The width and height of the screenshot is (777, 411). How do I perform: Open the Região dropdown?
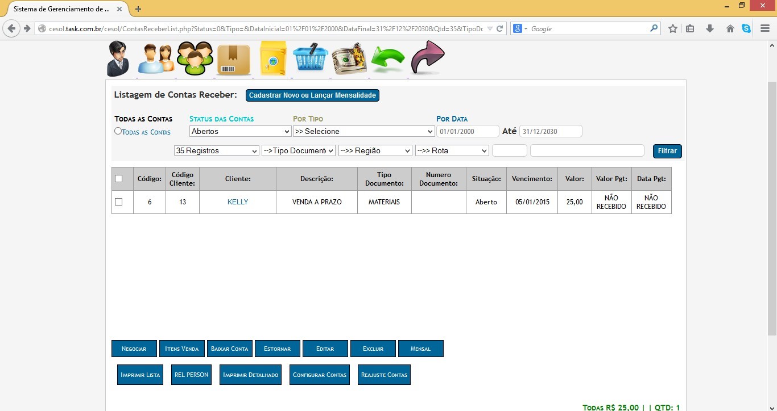pos(375,151)
